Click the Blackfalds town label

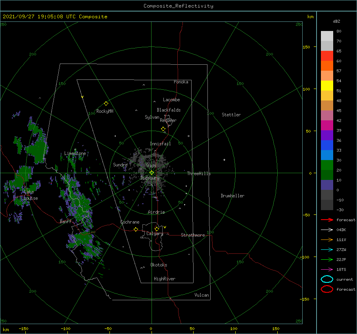[169, 110]
